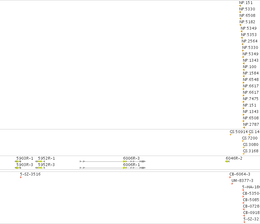Select the NP:5353 feature label
The height and width of the screenshot is (224, 260).
249,34
